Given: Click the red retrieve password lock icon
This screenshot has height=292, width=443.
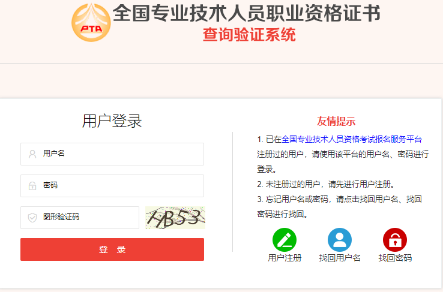Looking at the screenshot, I should click(x=395, y=240).
